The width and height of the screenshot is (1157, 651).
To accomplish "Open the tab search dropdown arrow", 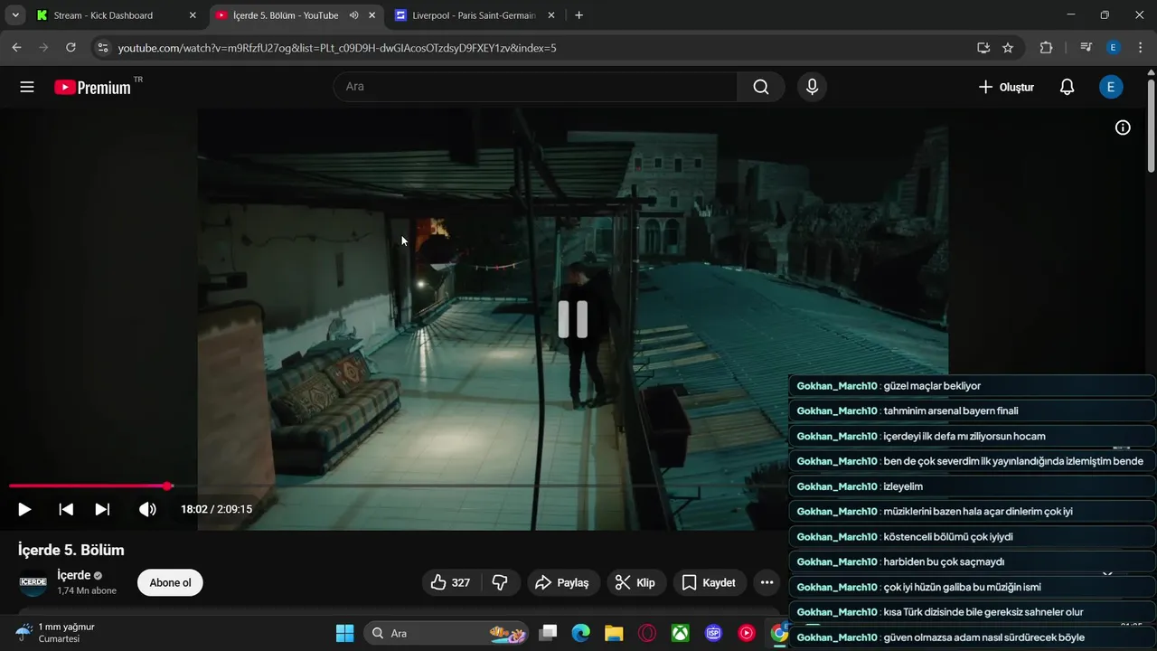I will [x=15, y=15].
